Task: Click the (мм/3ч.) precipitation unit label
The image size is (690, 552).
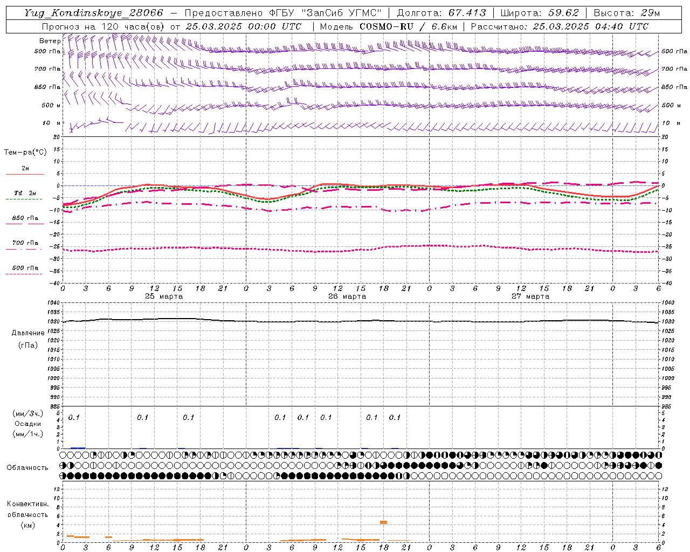Action: 28,414
